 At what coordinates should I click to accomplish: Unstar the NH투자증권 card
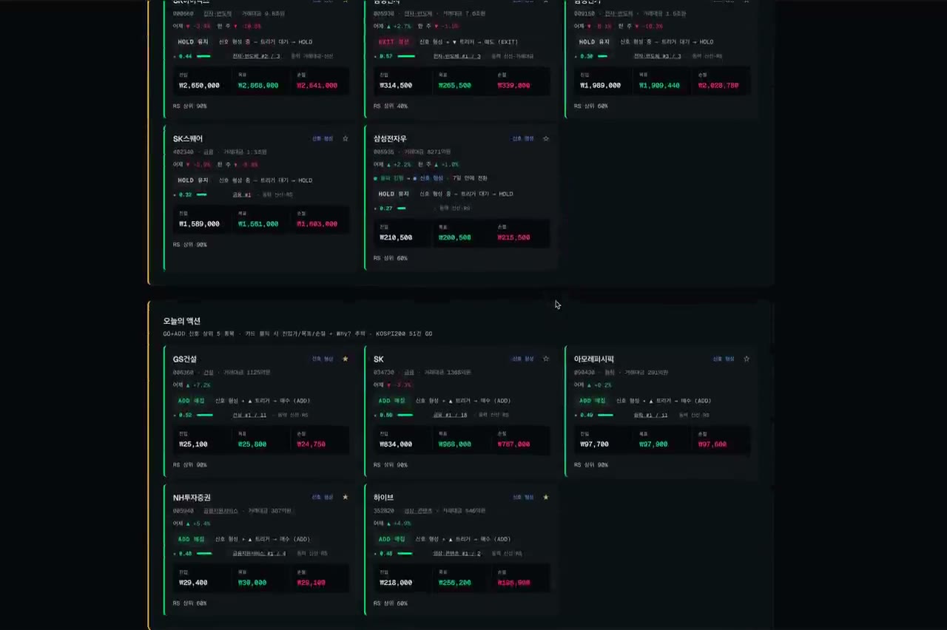(346, 497)
